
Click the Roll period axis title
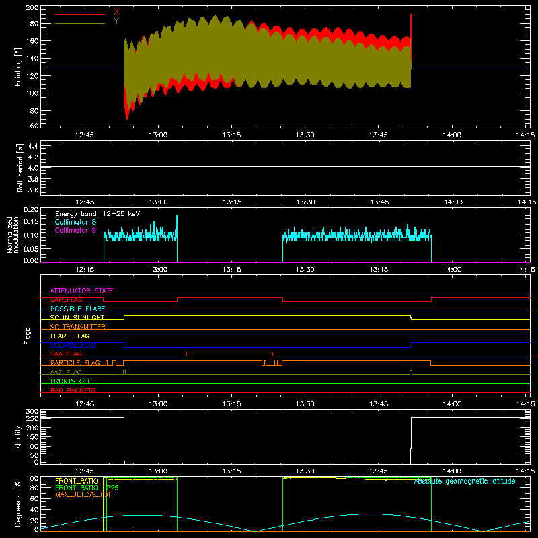tap(20, 168)
